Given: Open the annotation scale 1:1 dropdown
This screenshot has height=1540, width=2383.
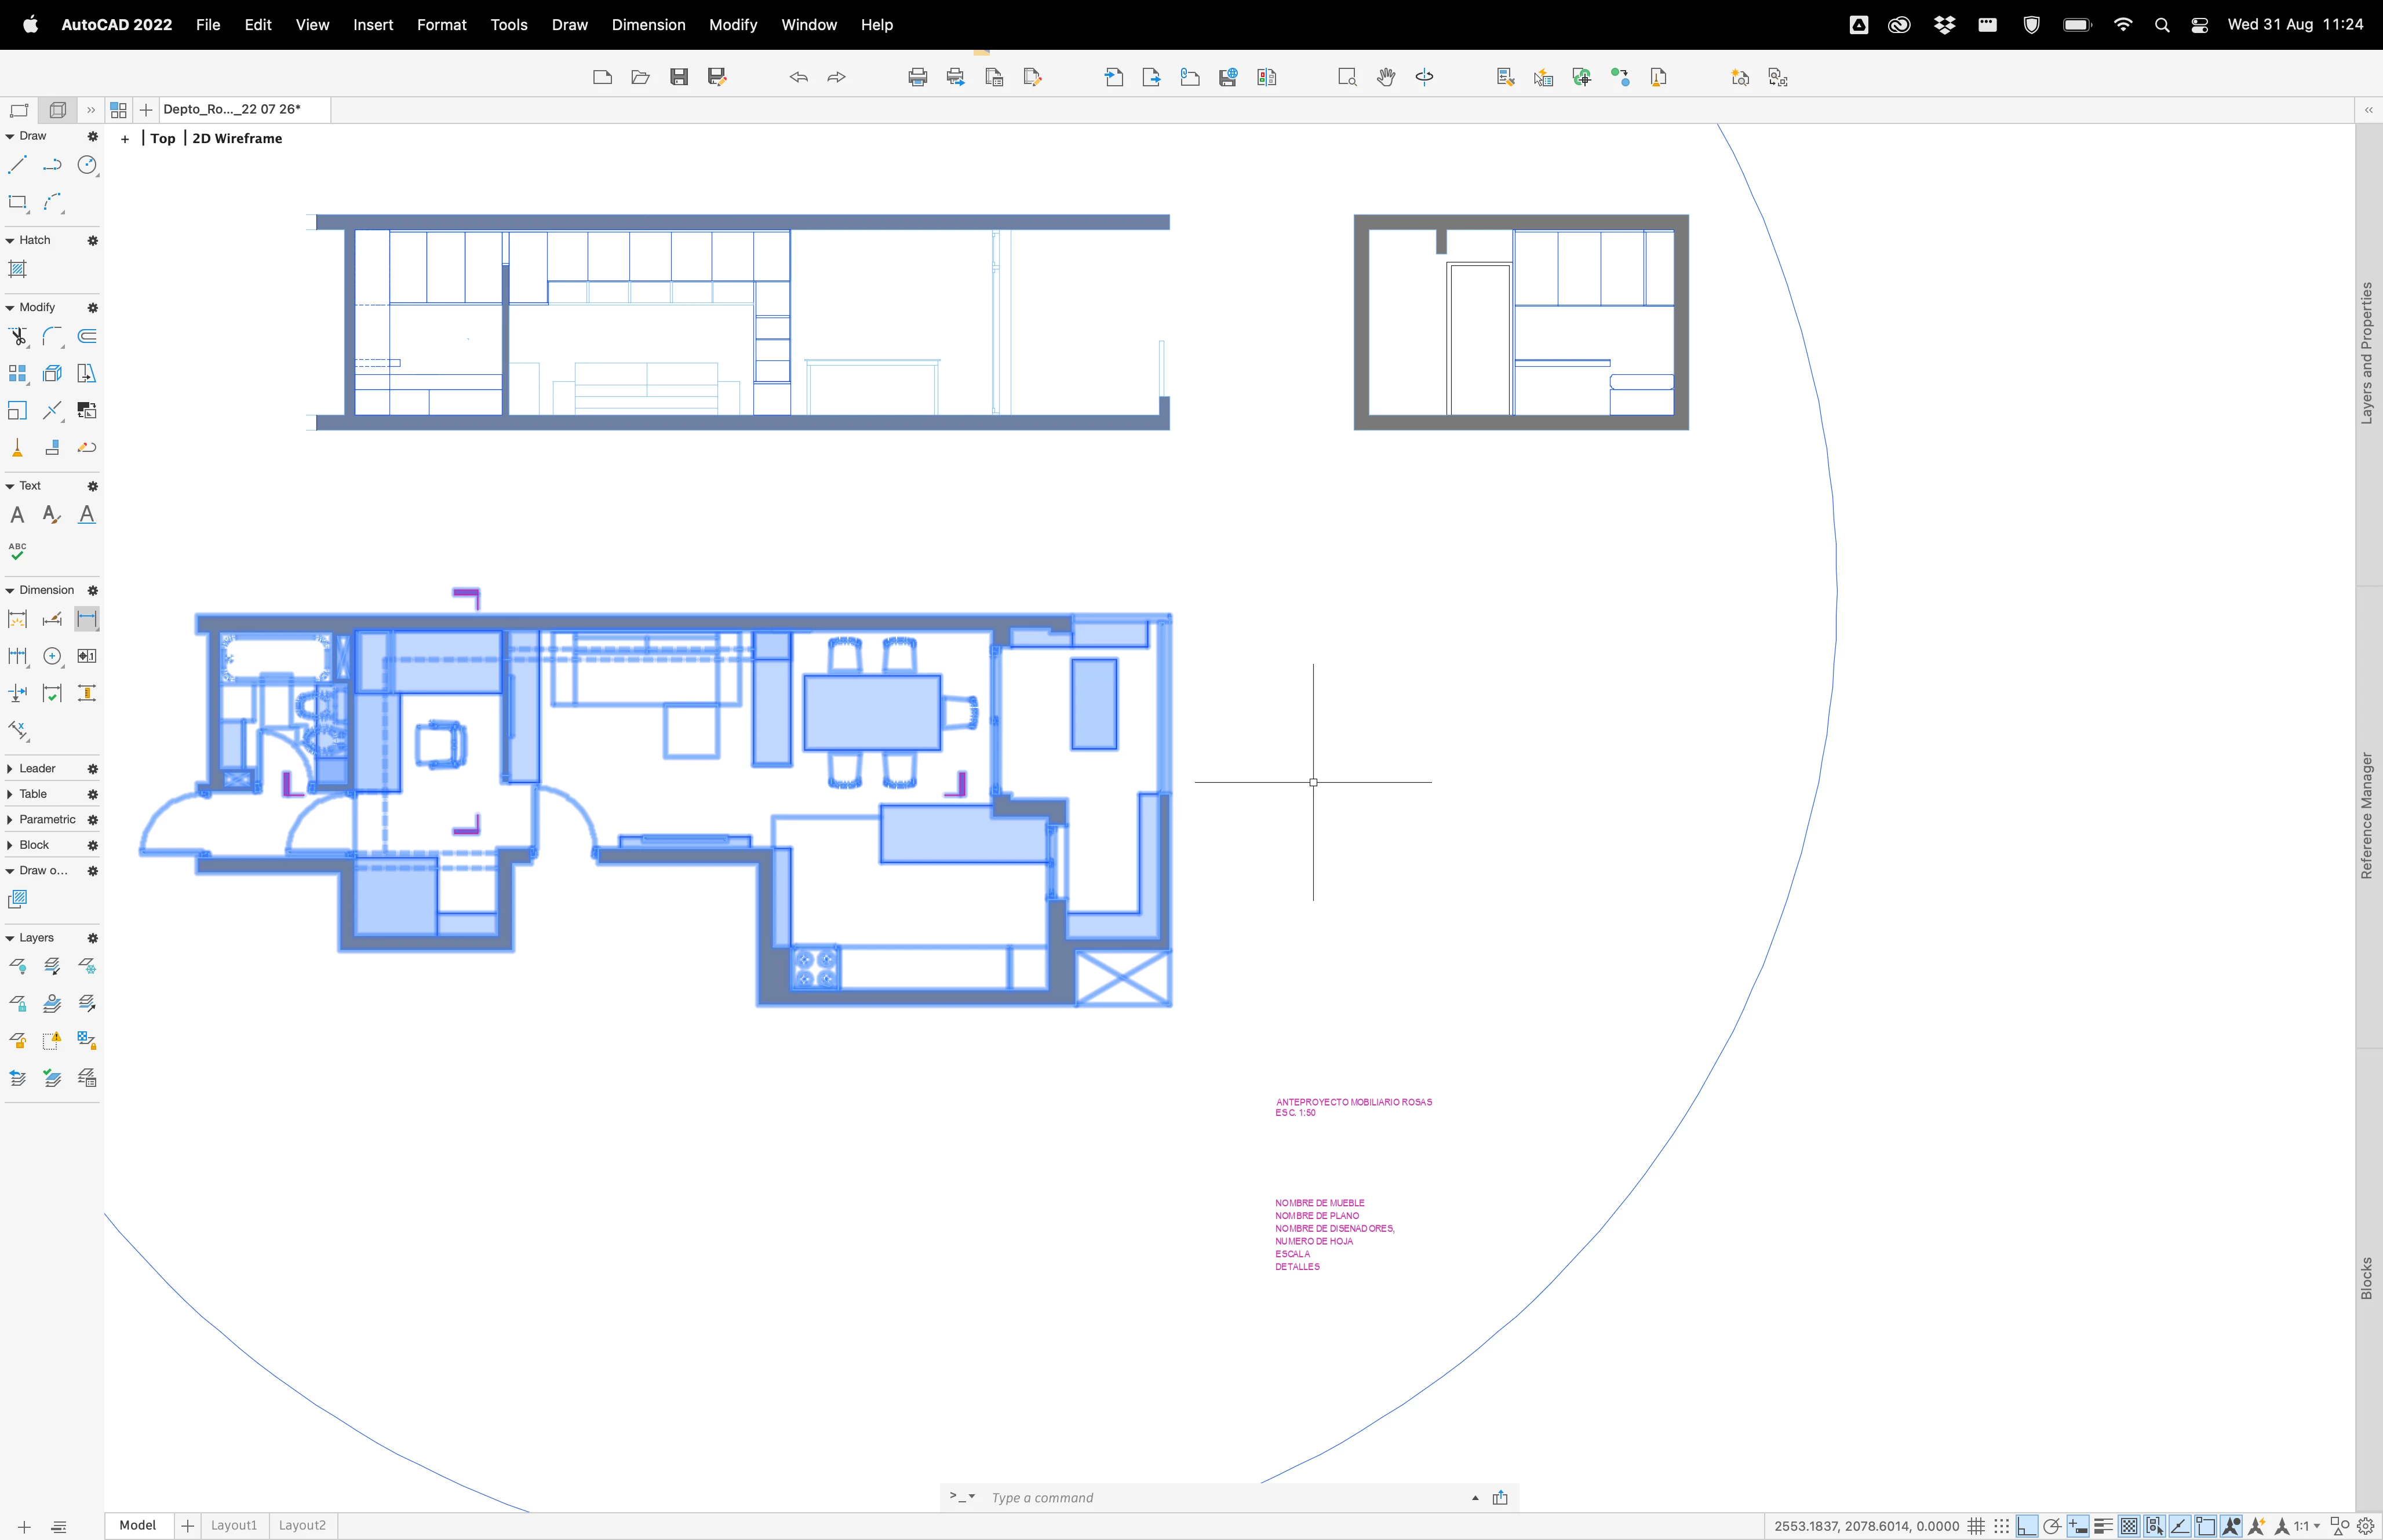Looking at the screenshot, I should (x=2307, y=1526).
